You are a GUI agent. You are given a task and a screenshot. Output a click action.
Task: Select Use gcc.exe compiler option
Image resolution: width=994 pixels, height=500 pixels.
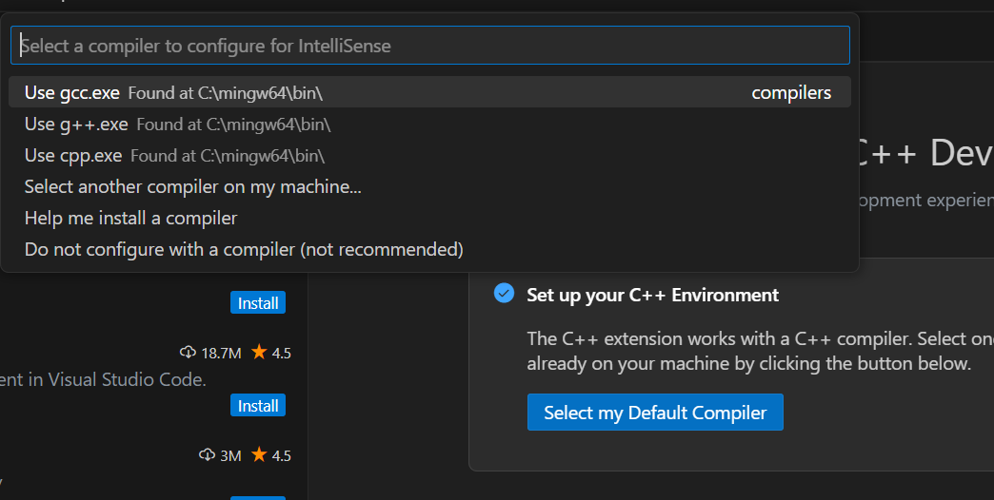point(429,92)
